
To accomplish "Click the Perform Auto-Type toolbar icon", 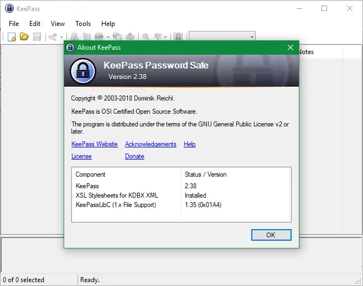I will point(130,37).
